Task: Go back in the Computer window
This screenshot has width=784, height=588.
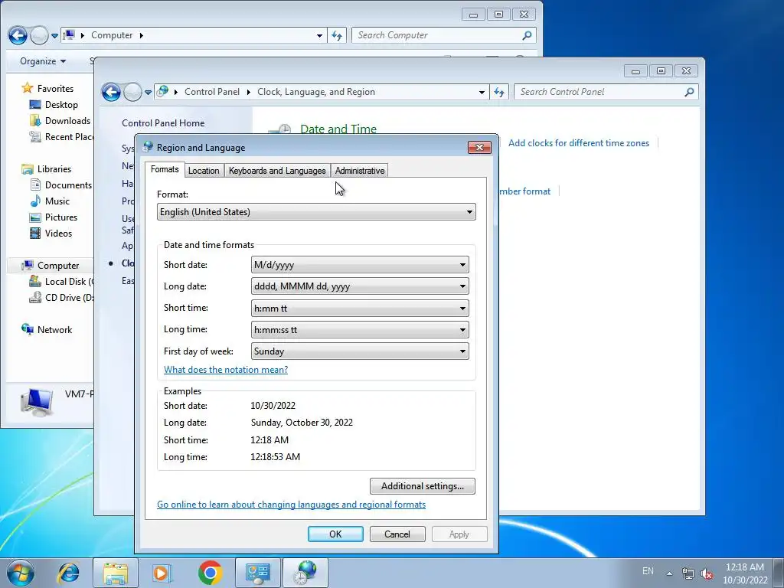Action: coord(18,35)
